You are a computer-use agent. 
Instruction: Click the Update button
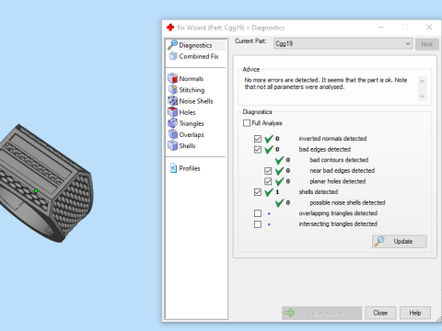pyautogui.click(x=400, y=241)
